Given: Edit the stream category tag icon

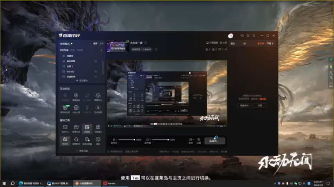Looking at the screenshot, I should tap(156, 49).
